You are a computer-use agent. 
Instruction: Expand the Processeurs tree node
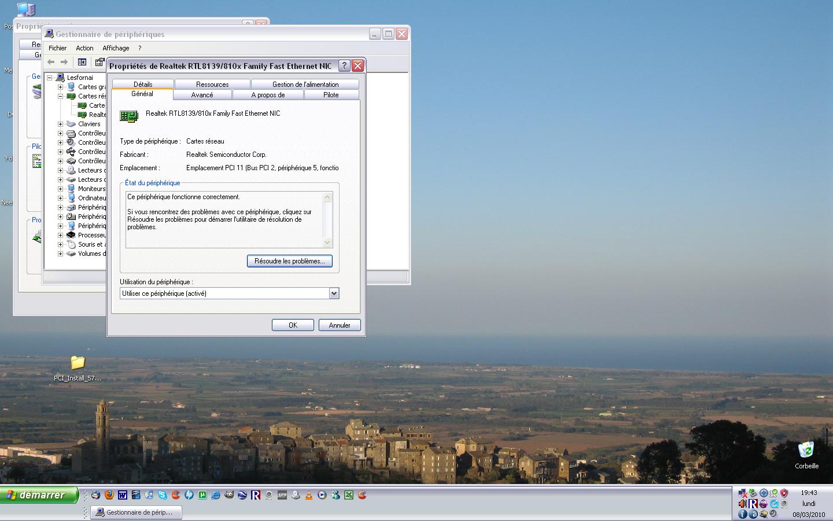[60, 235]
